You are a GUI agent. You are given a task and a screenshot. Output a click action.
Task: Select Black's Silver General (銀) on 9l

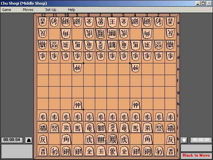[78, 151]
